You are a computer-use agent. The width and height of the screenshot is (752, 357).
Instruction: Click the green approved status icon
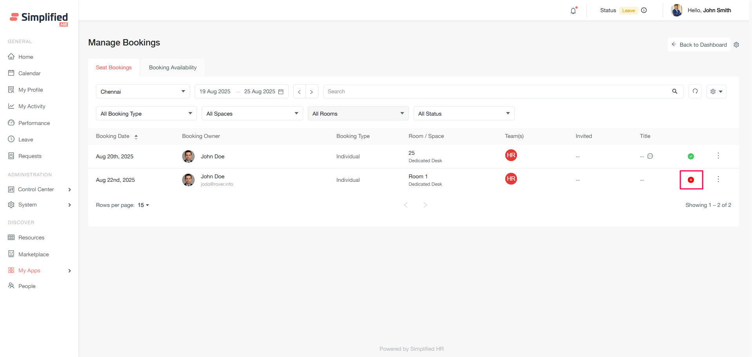[691, 156]
